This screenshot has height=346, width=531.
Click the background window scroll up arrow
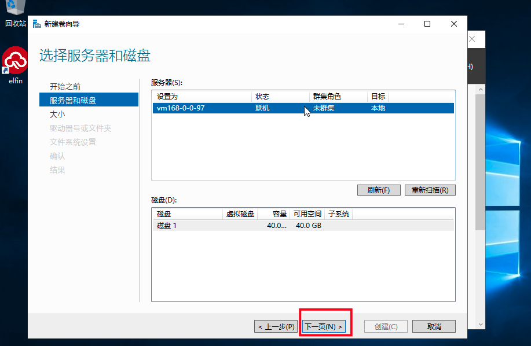(x=480, y=89)
